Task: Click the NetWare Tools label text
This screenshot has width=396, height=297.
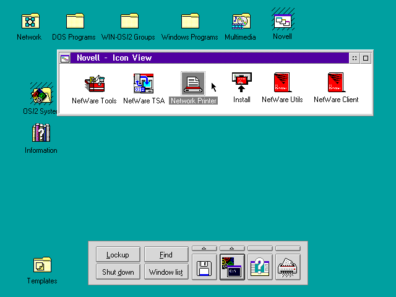Action: [94, 101]
